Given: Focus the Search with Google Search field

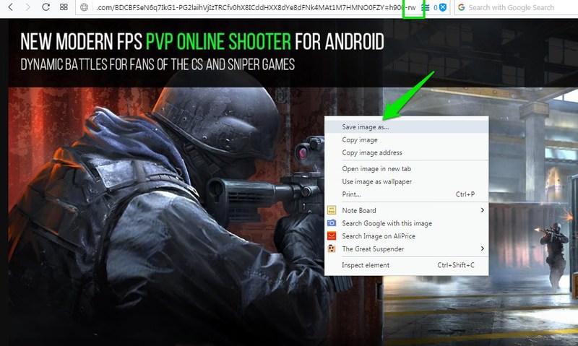Looking at the screenshot, I should (x=516, y=7).
